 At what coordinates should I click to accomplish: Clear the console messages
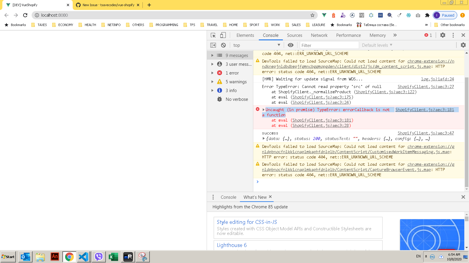223,45
